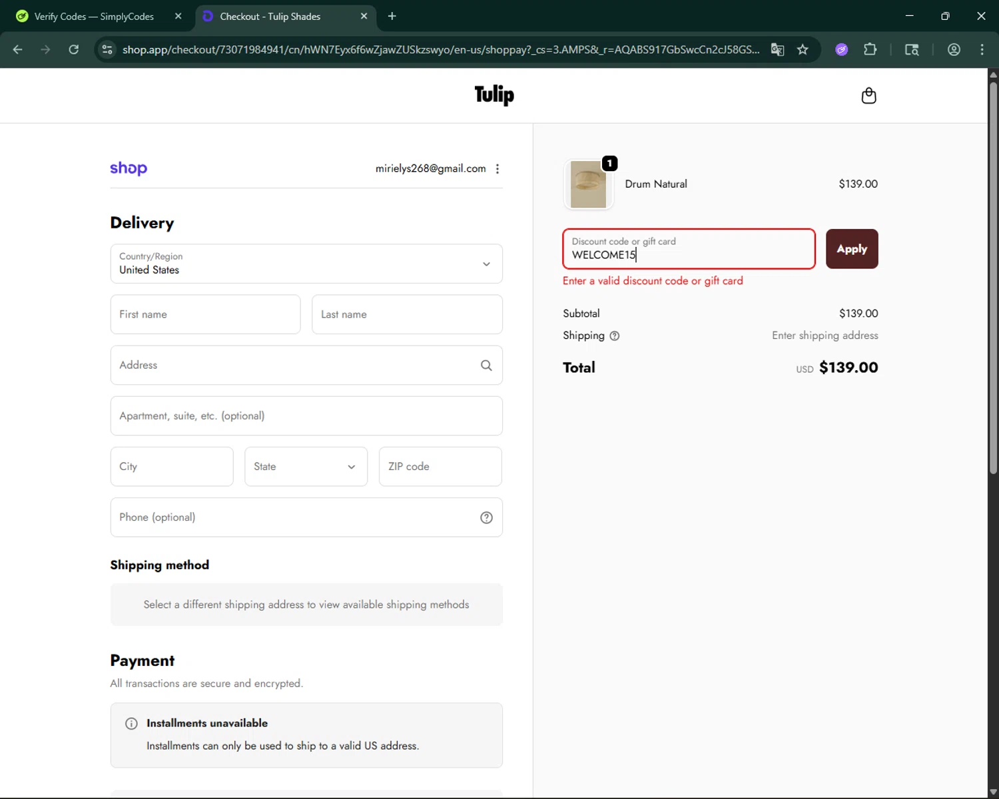Click the address search magnifier icon
Screen dimensions: 999x799
click(486, 365)
